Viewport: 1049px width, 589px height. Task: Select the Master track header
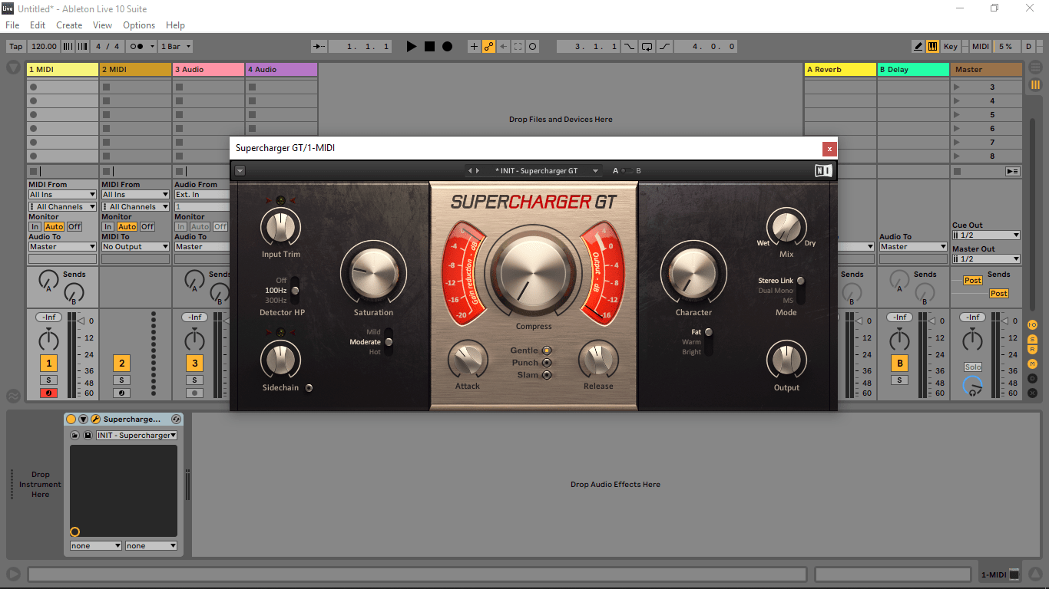pos(987,70)
